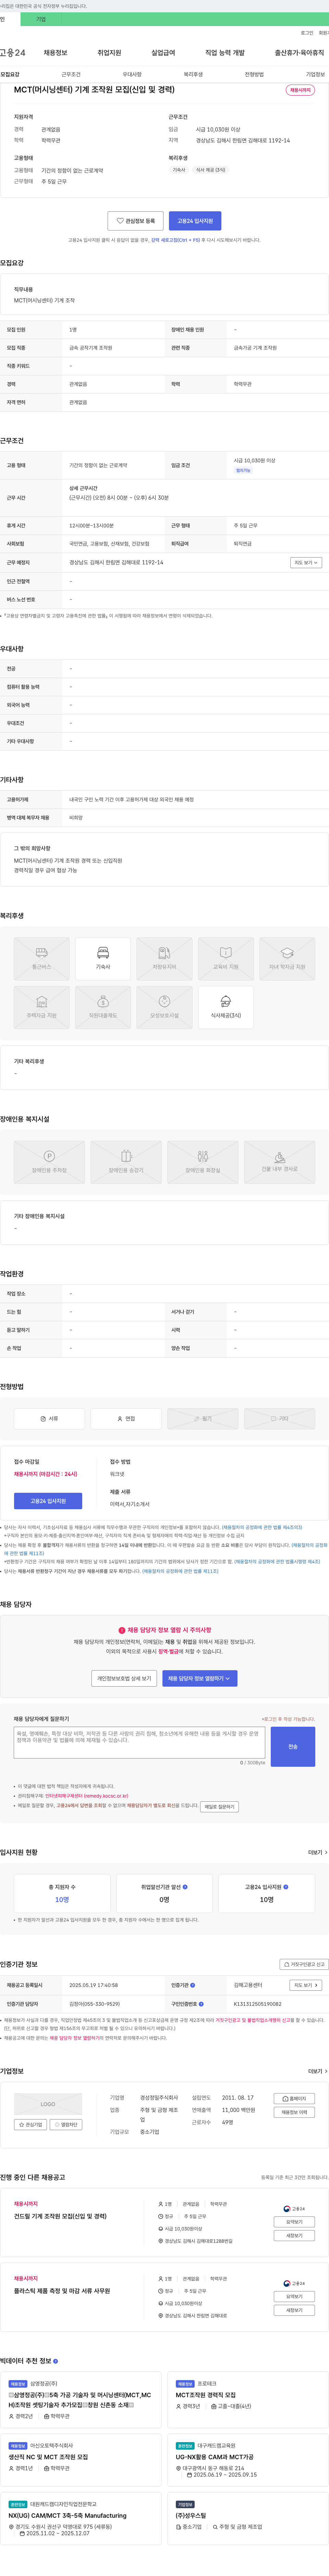329x2576 pixels.
Task: Click the 직원대출제도 benefit icon
Action: [x=103, y=1006]
